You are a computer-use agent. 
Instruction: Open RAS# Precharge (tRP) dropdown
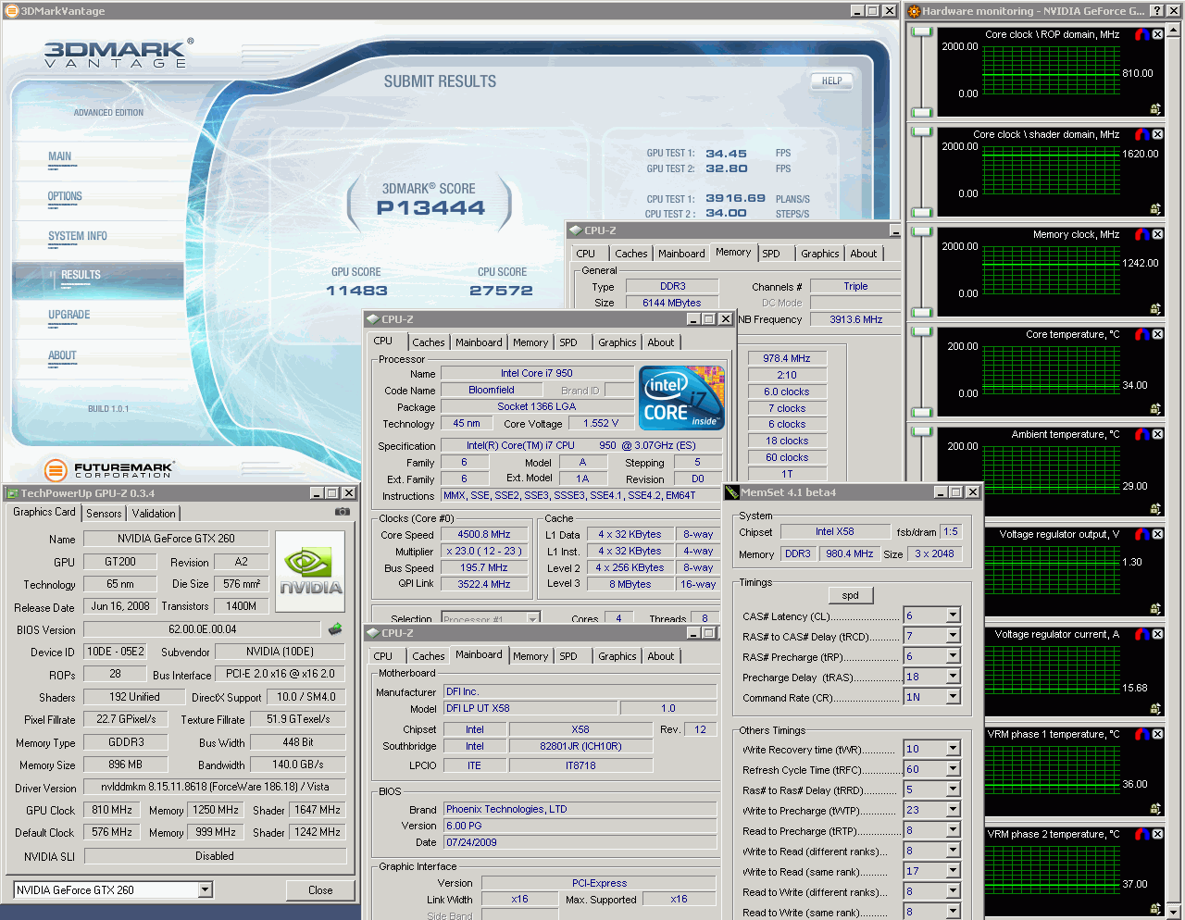(x=953, y=656)
